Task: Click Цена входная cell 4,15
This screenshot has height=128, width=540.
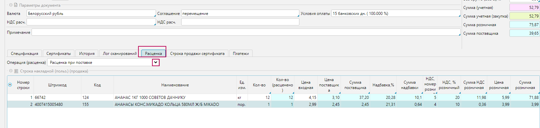Action: point(306,97)
